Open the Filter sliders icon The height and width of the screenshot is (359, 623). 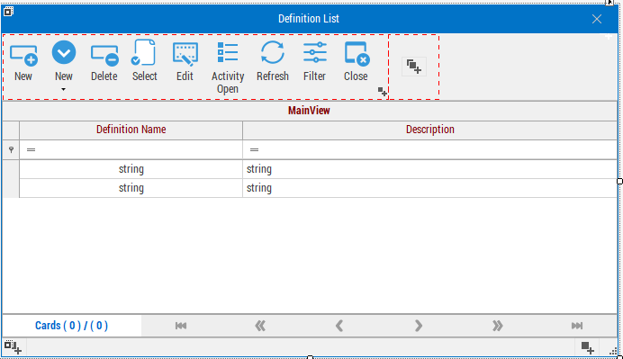tap(315, 52)
